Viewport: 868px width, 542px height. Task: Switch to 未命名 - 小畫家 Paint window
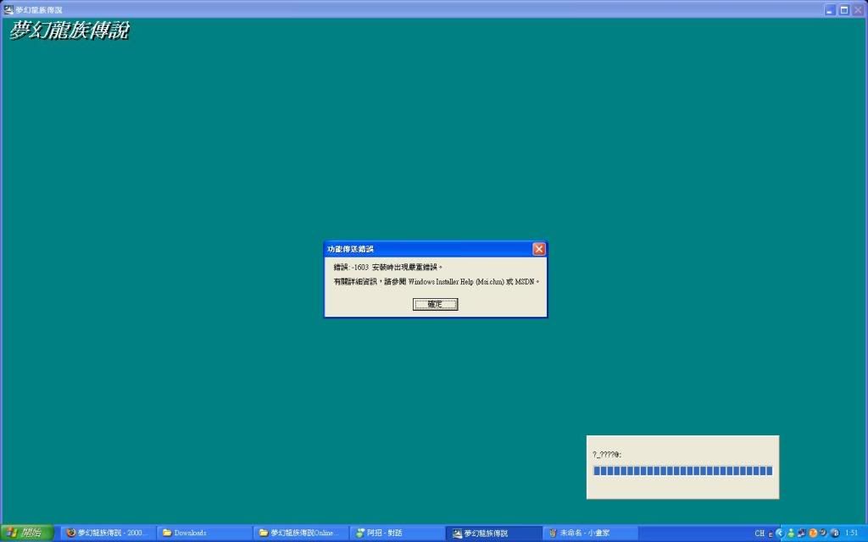click(589, 533)
